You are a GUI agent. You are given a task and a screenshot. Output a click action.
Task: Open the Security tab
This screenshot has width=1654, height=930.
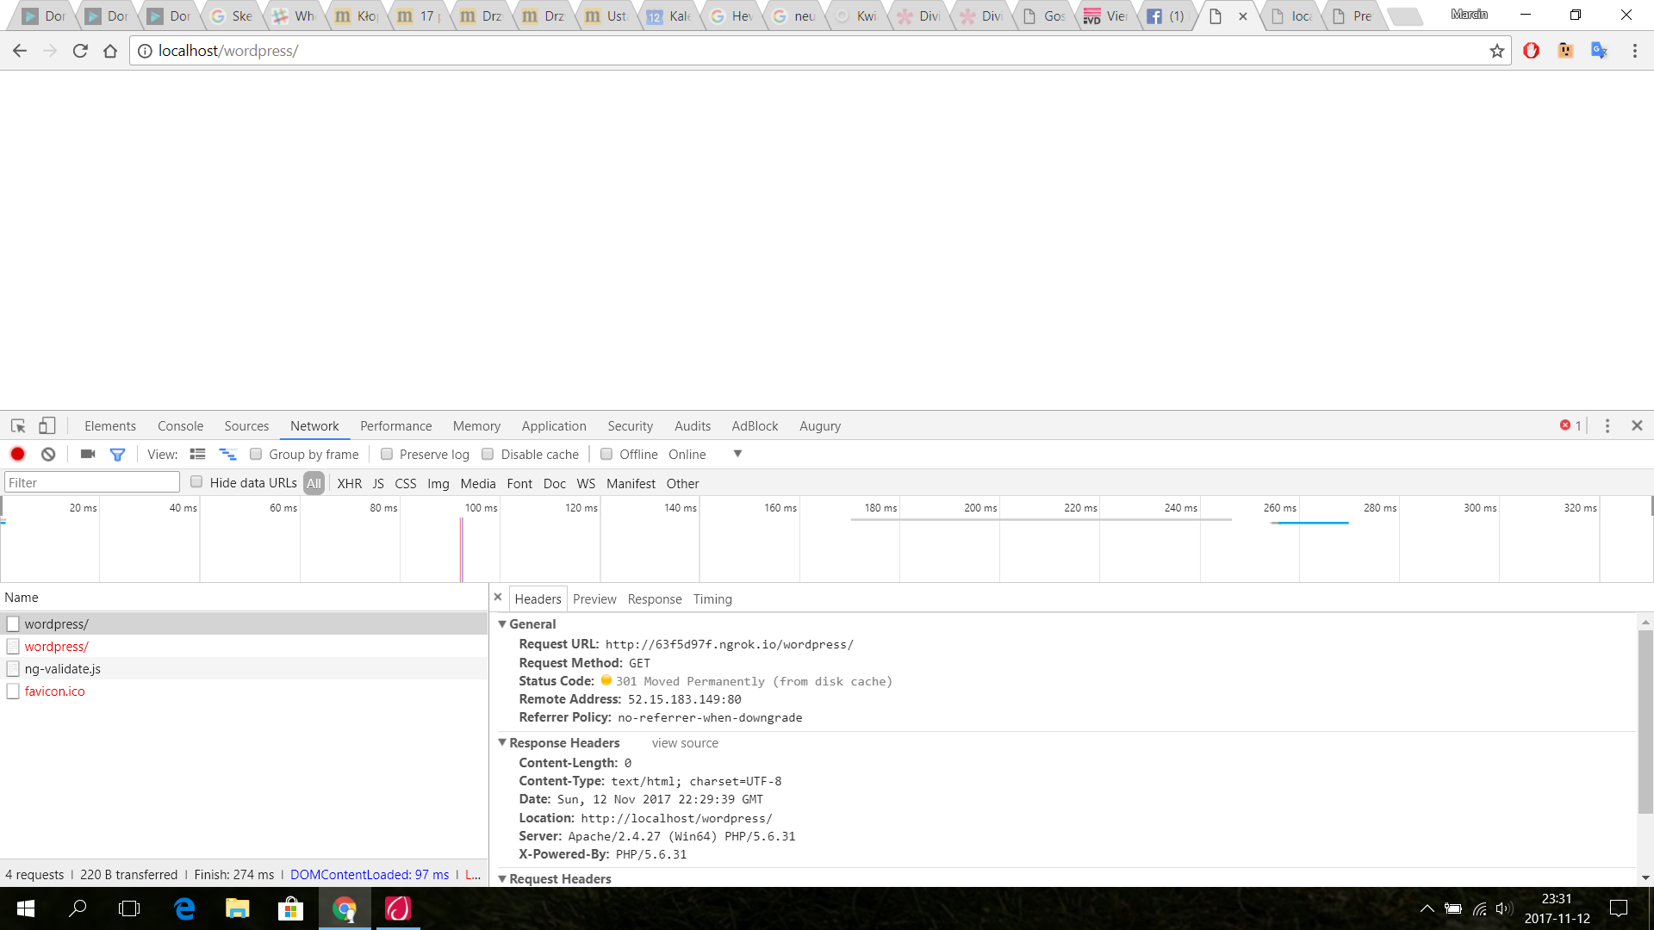(631, 425)
